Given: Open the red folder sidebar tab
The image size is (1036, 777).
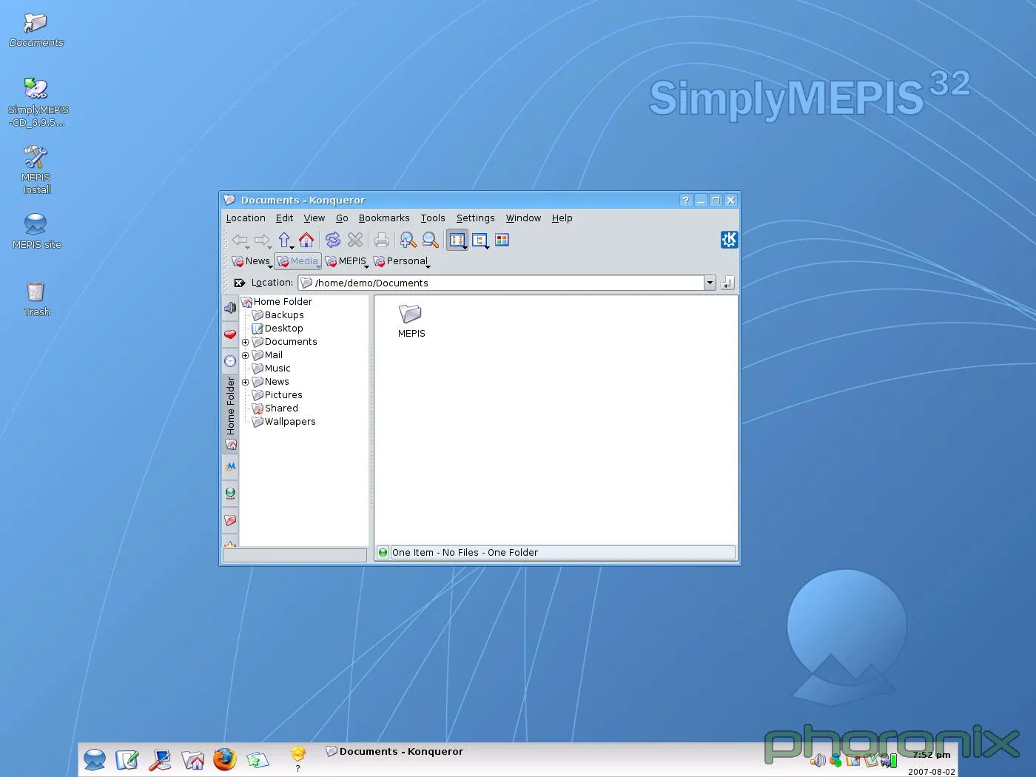Looking at the screenshot, I should 230,520.
